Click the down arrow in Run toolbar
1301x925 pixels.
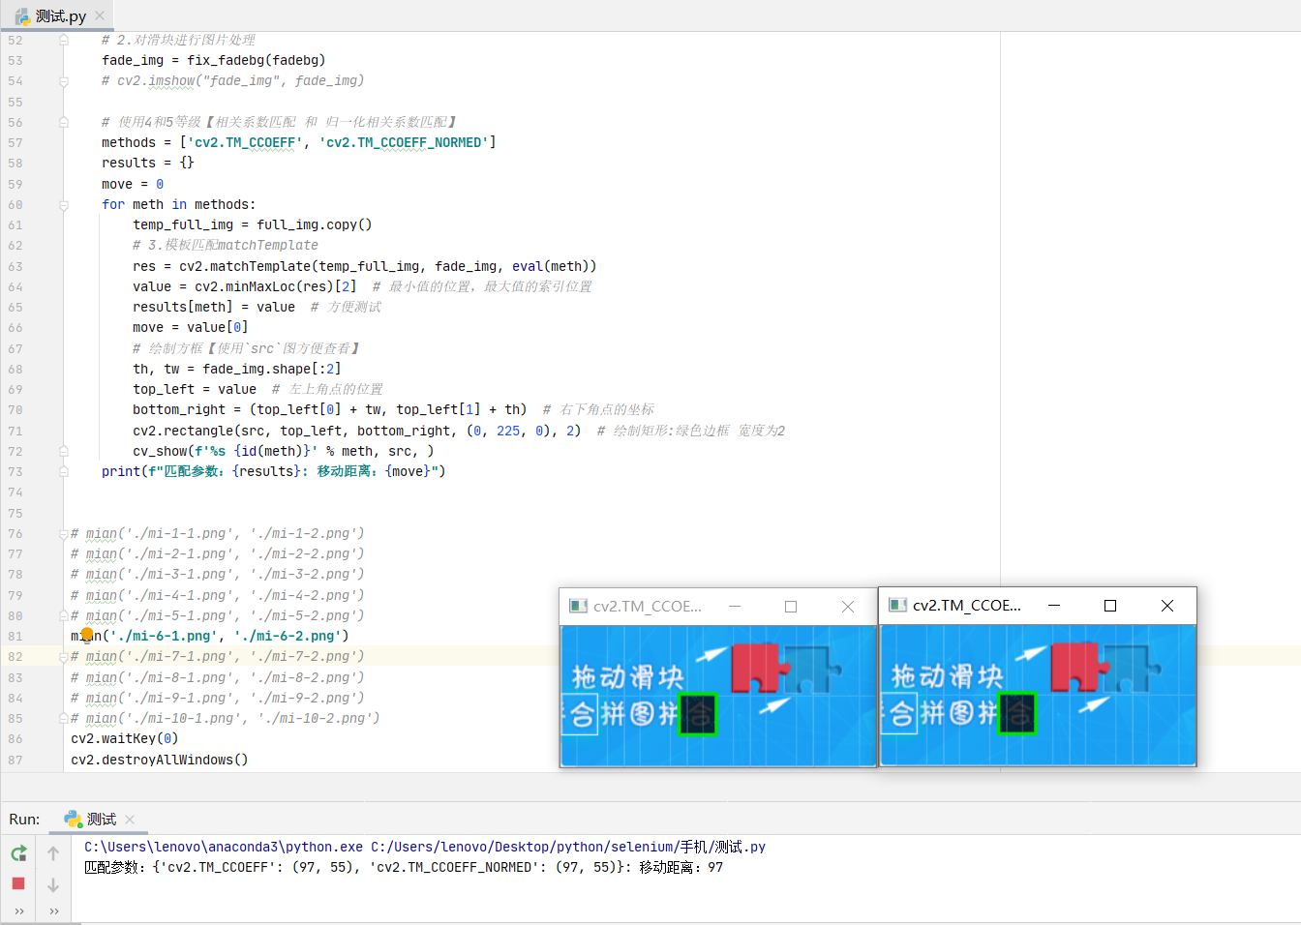(x=53, y=884)
